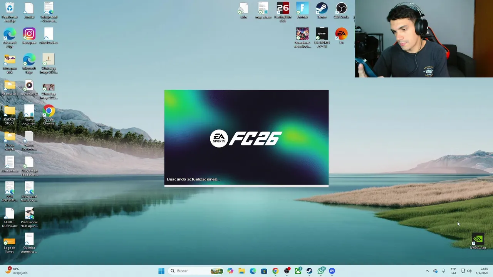Launch the OBS Studio desktop shortcut
Viewport: 493px width, 277px height.
(x=341, y=10)
